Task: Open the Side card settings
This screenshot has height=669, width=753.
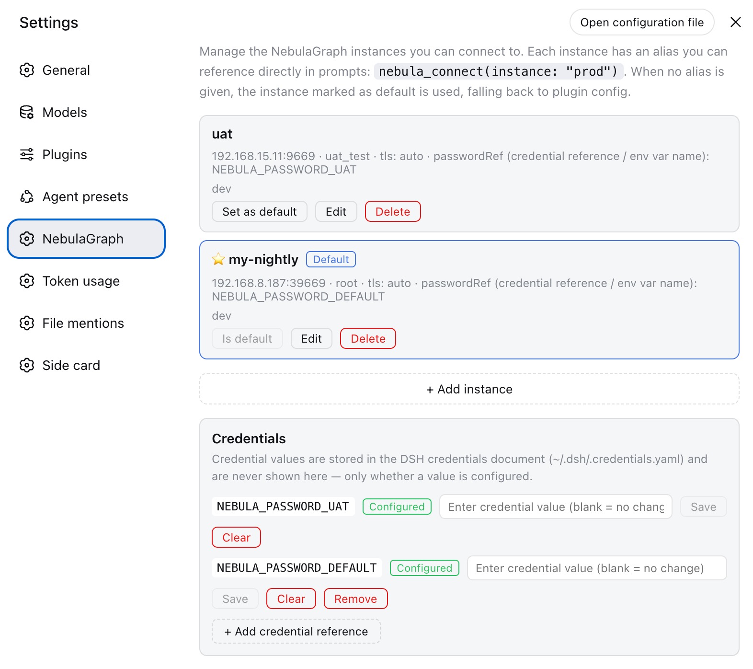Action: tap(86, 365)
